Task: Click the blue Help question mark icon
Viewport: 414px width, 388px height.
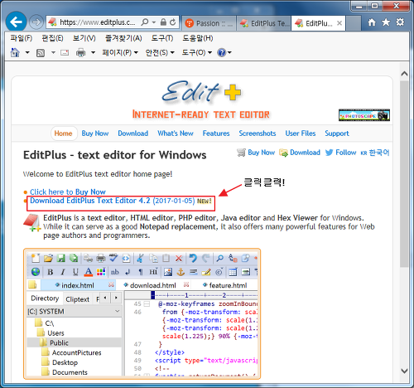Action: (x=222, y=52)
